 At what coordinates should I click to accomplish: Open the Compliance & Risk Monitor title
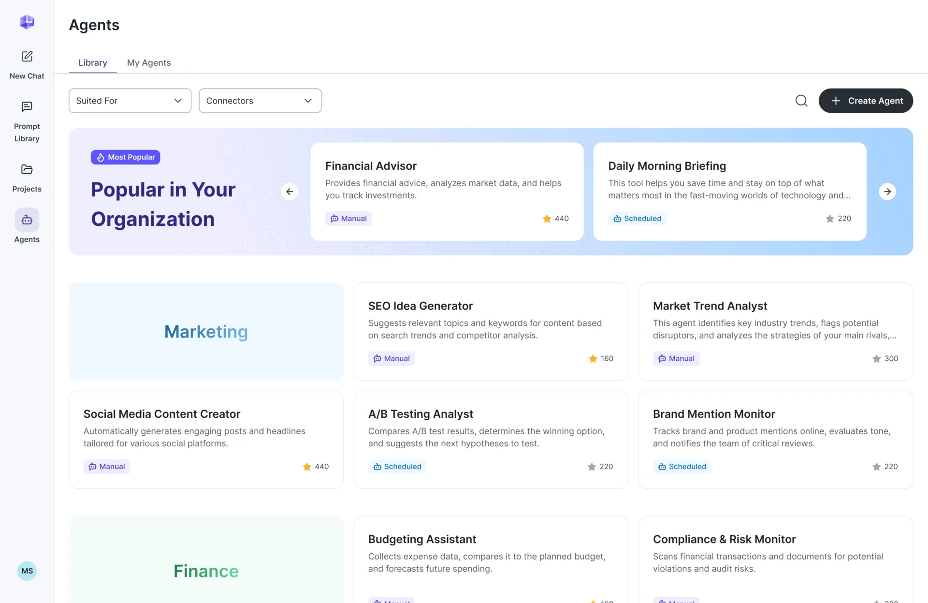click(724, 539)
